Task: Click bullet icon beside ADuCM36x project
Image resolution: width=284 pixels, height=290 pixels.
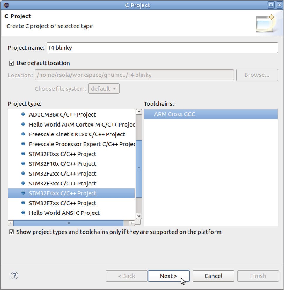Action: click(x=23, y=114)
